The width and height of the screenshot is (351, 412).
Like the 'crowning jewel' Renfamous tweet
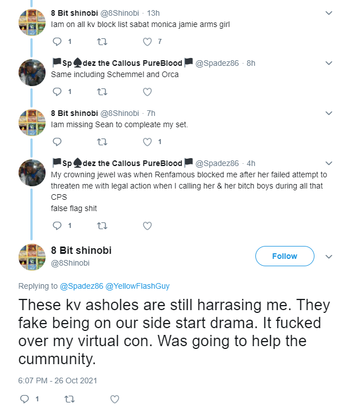[x=147, y=226]
